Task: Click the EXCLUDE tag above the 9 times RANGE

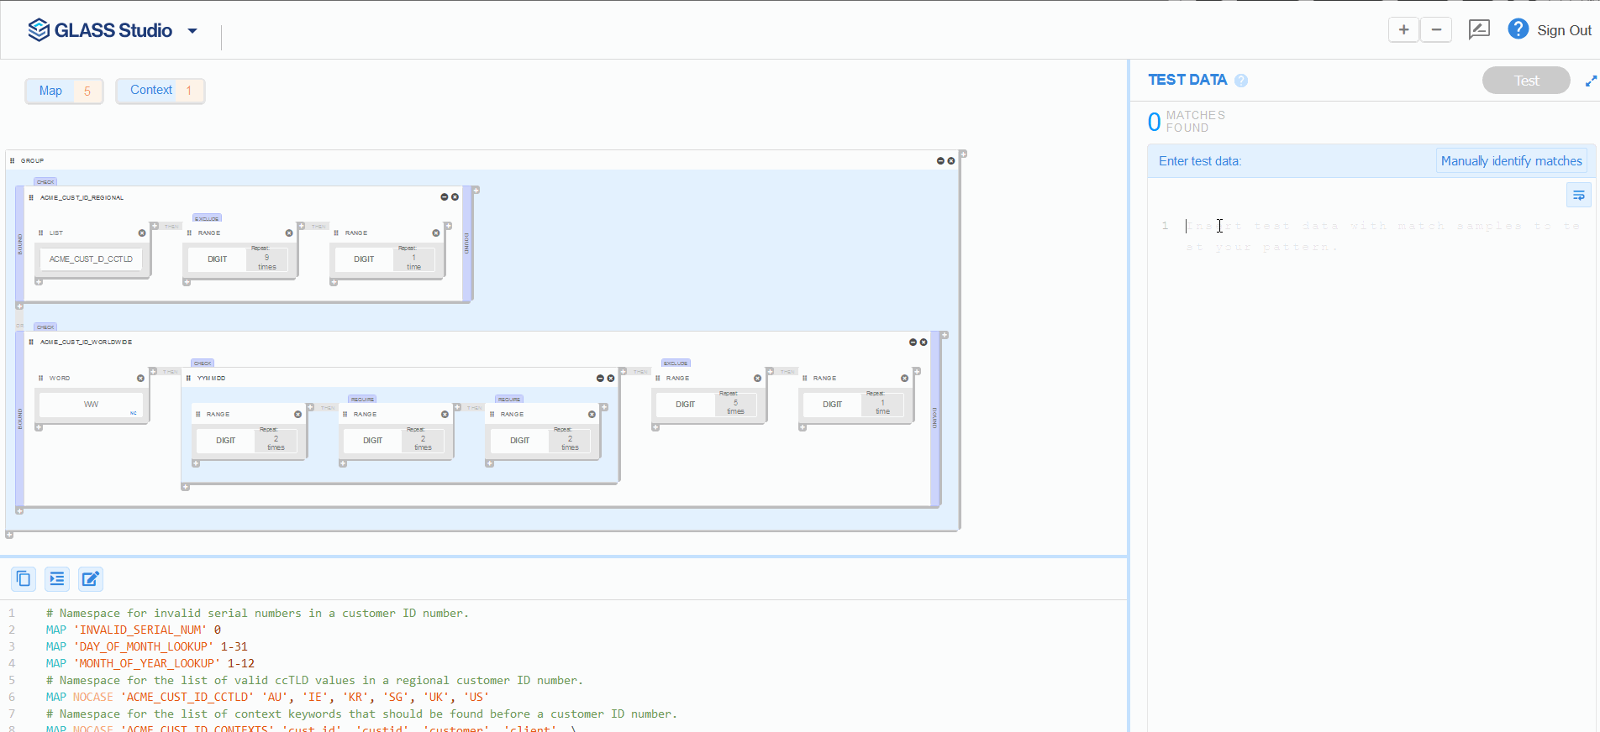Action: click(207, 218)
